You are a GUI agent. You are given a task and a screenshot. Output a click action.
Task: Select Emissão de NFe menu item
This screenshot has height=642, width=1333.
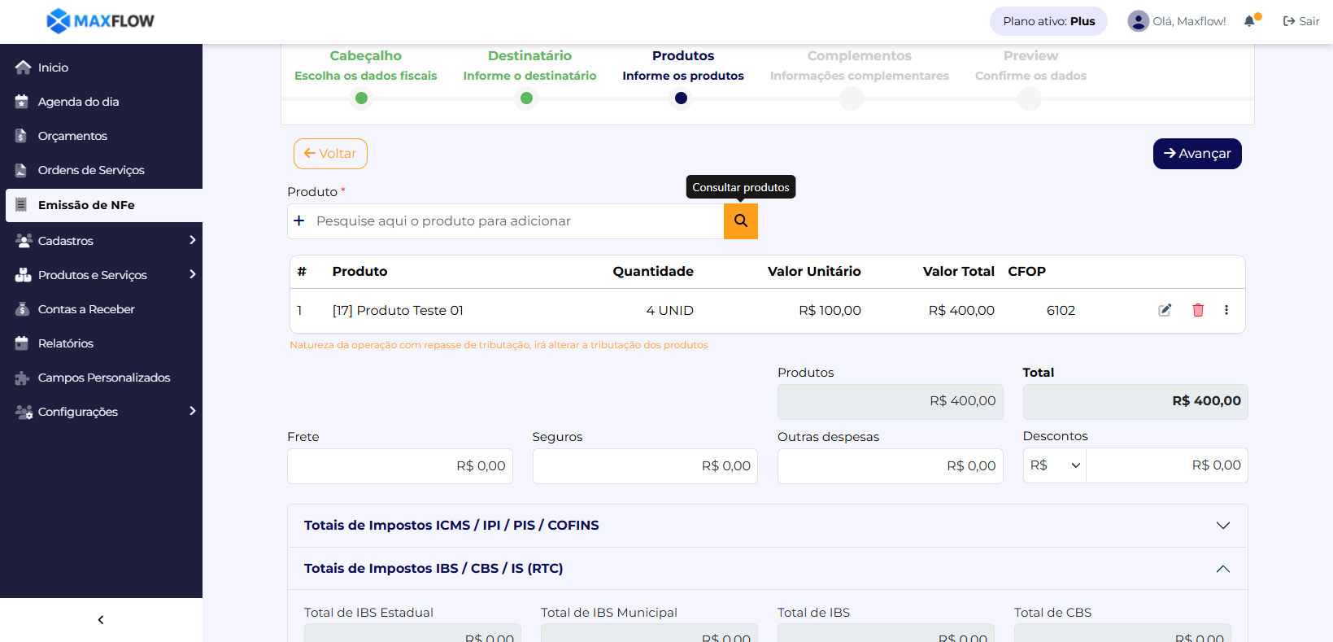click(104, 205)
